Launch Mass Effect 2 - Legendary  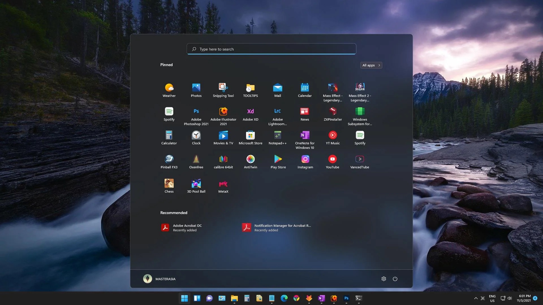click(360, 92)
